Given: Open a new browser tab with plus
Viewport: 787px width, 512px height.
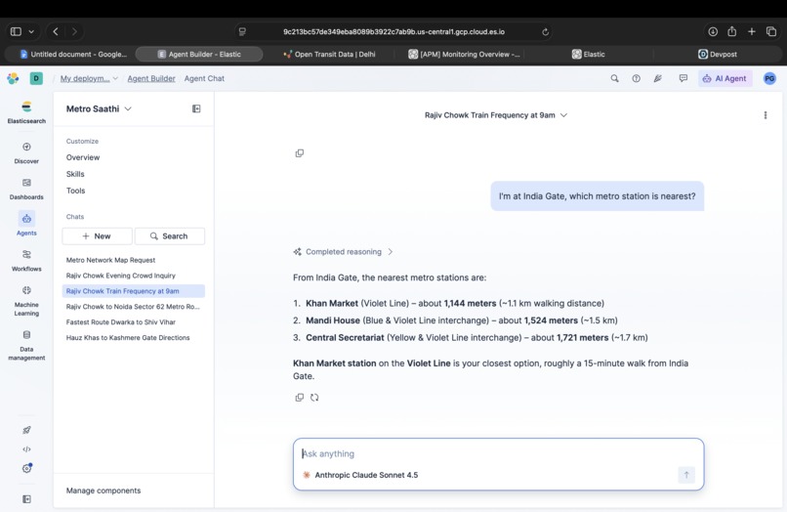Looking at the screenshot, I should (752, 31).
